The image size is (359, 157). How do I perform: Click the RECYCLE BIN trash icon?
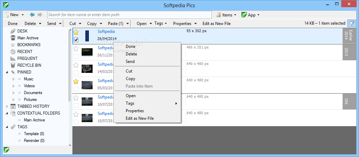click(x=13, y=65)
